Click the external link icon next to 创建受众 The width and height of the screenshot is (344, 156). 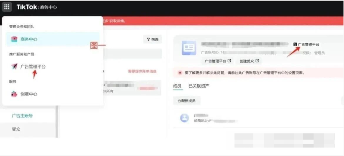tap(257, 61)
